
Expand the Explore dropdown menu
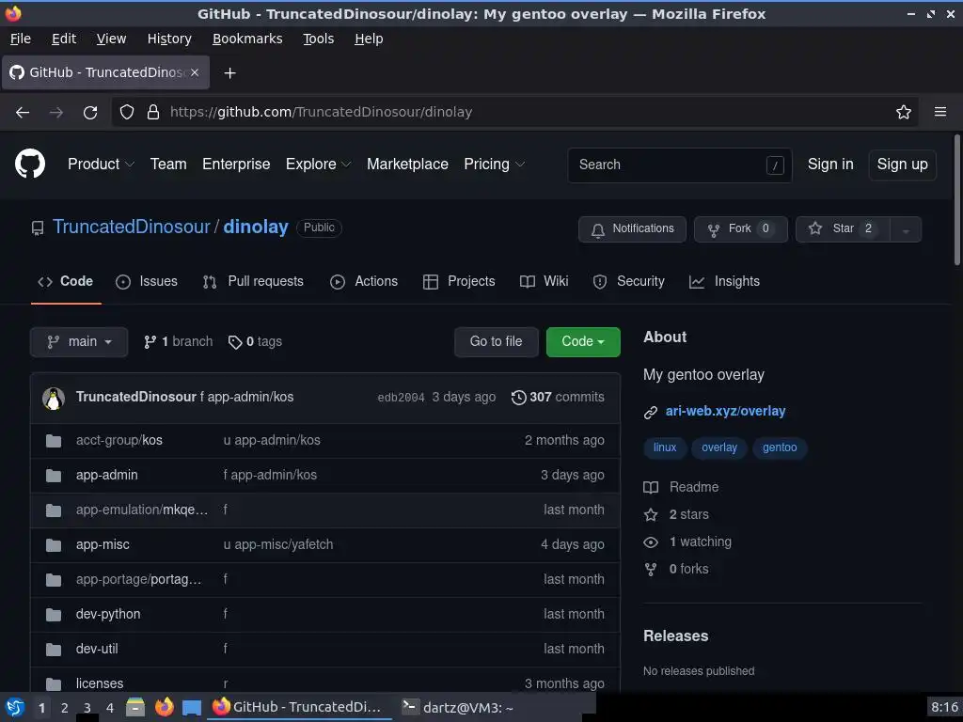tap(318, 164)
